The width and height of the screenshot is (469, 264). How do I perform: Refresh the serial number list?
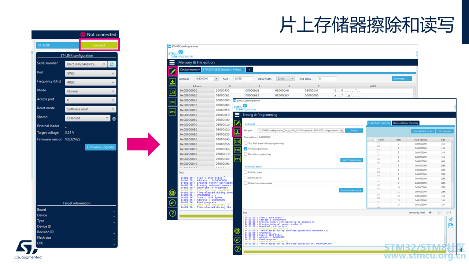(x=112, y=64)
